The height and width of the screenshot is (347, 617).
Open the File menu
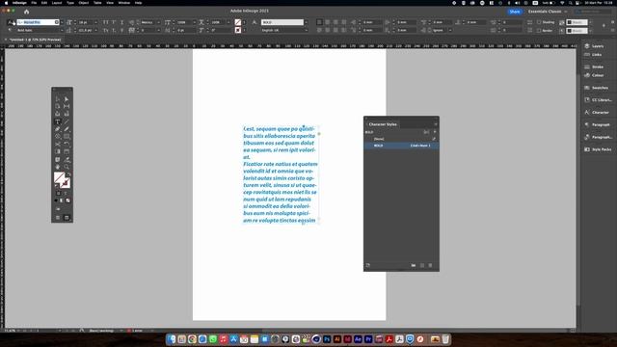34,3
